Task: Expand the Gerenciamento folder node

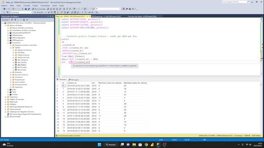Action: point(5,109)
